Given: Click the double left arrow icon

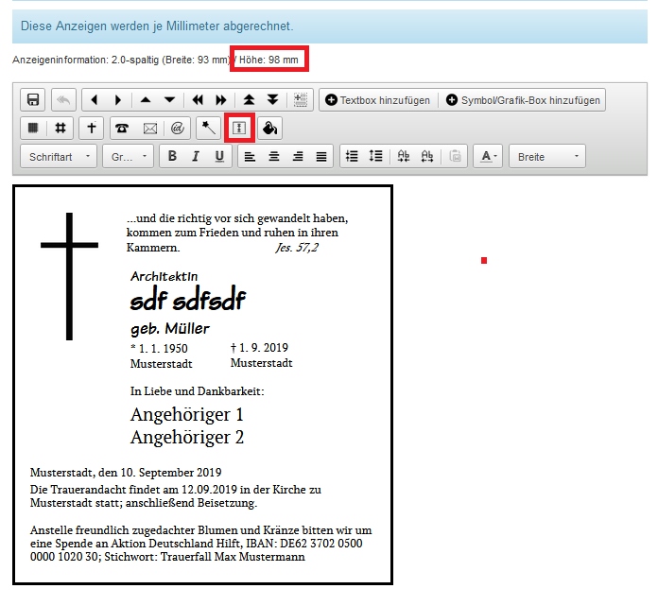Looking at the screenshot, I should tap(198, 100).
